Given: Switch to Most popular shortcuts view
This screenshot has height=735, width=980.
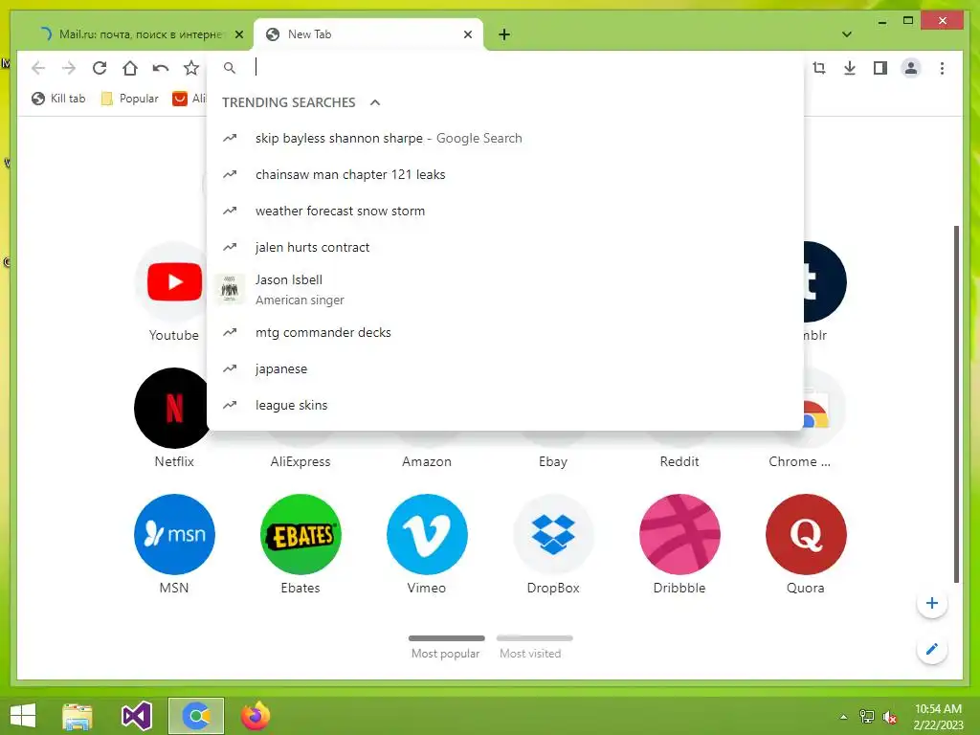Looking at the screenshot, I should coord(446,648).
